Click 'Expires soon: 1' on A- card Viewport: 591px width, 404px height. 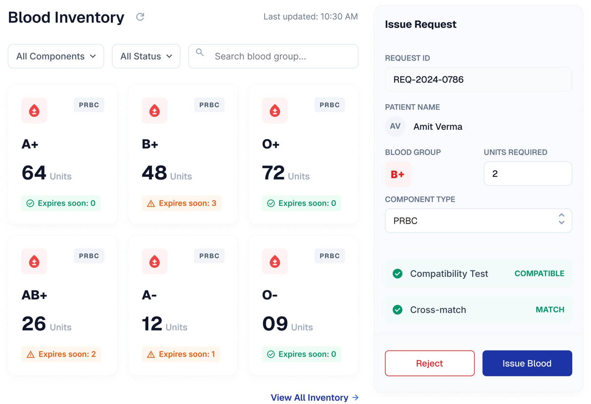point(181,354)
